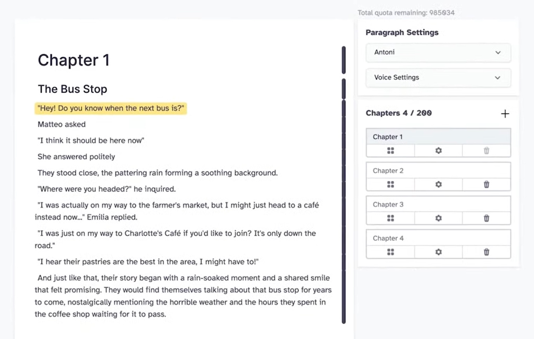Click Chapter 1 grid handle icon
534x339 pixels.
tap(391, 151)
